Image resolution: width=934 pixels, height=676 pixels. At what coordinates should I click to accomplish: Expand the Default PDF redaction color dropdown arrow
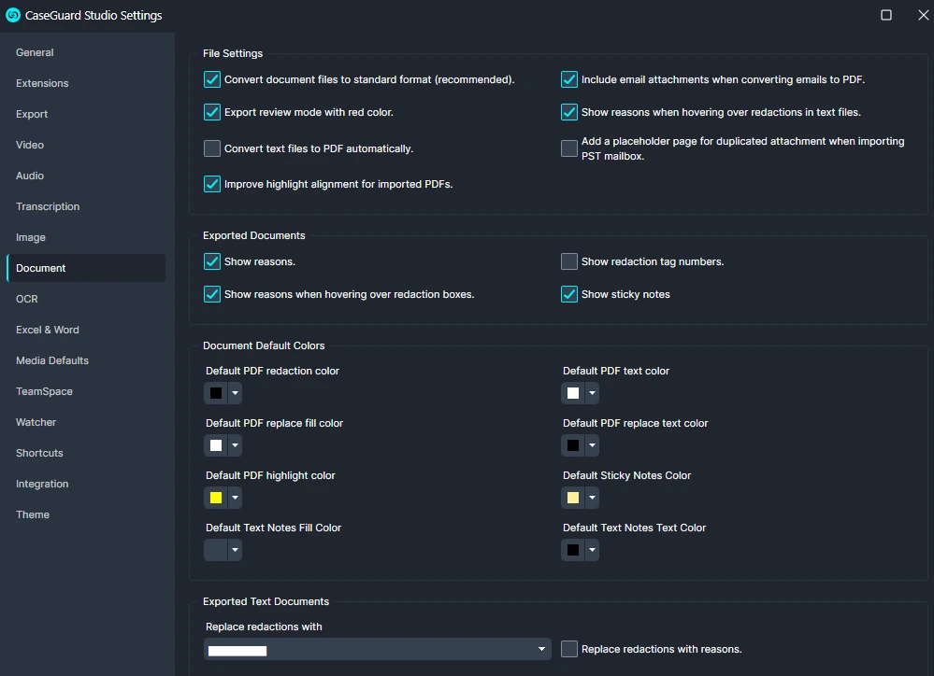tap(235, 393)
